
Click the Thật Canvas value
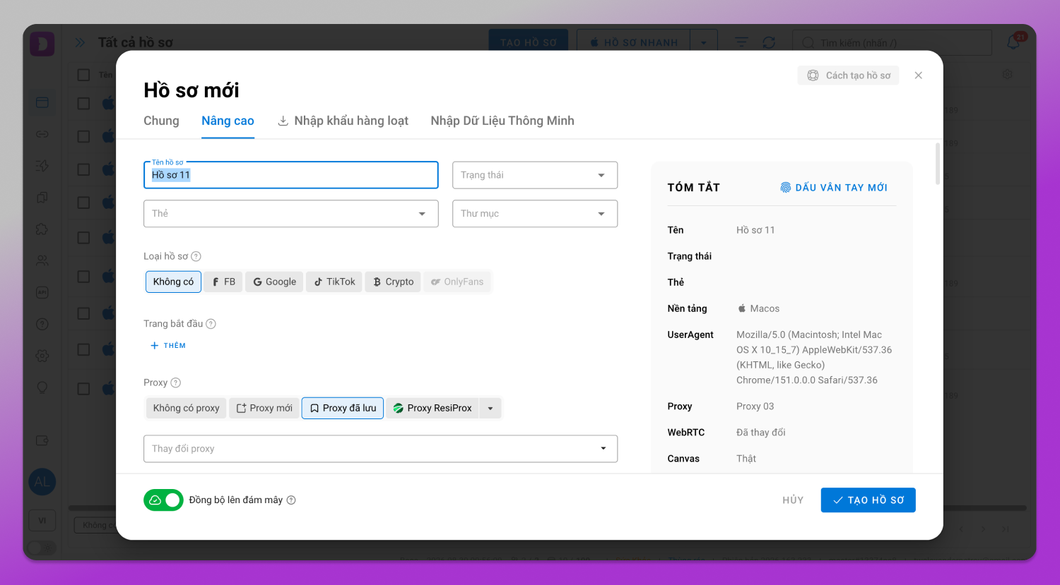coord(746,459)
